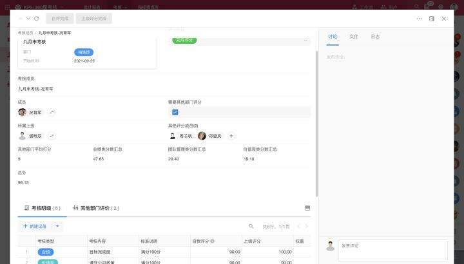464x264 pixels.
Task: Click the app grid icon in the background top bar
Action: 8,7
